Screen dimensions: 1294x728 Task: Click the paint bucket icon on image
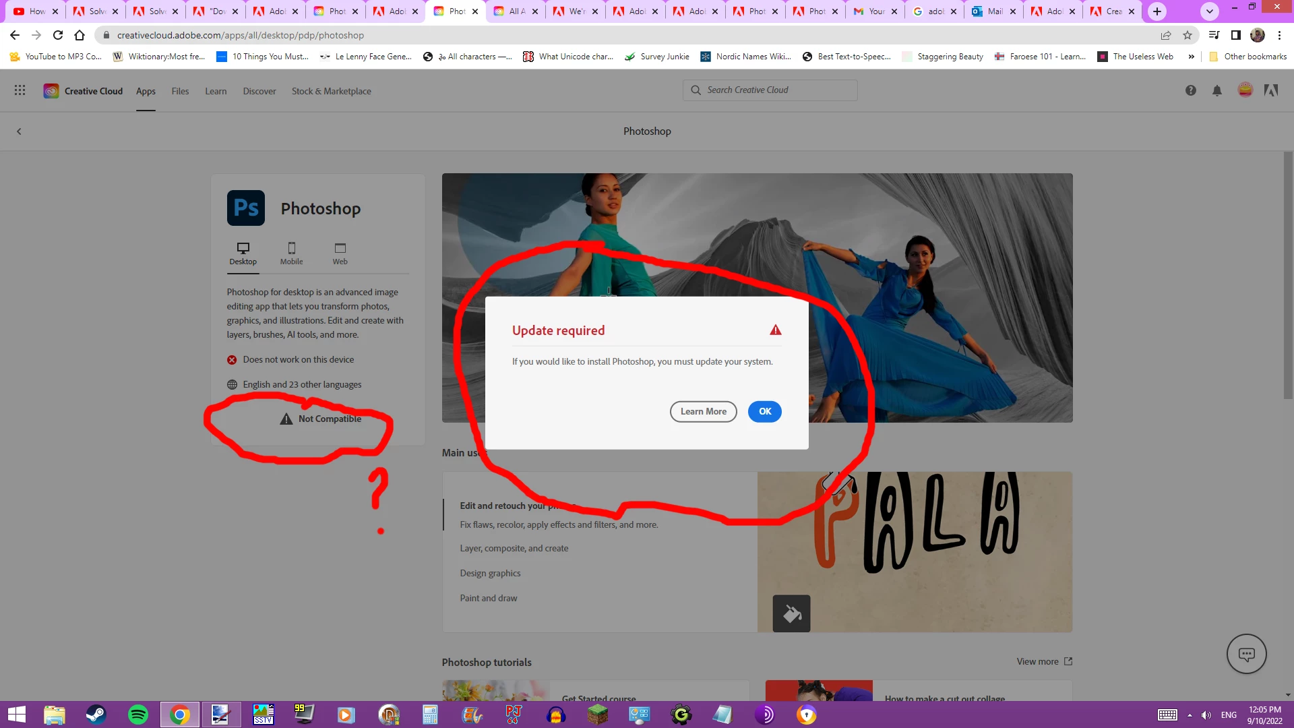[791, 613]
